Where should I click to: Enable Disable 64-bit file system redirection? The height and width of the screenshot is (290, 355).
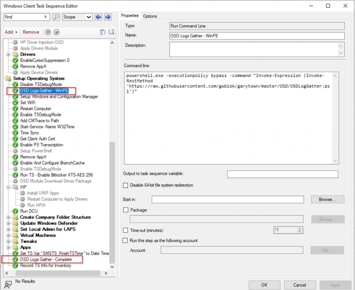coord(125,185)
